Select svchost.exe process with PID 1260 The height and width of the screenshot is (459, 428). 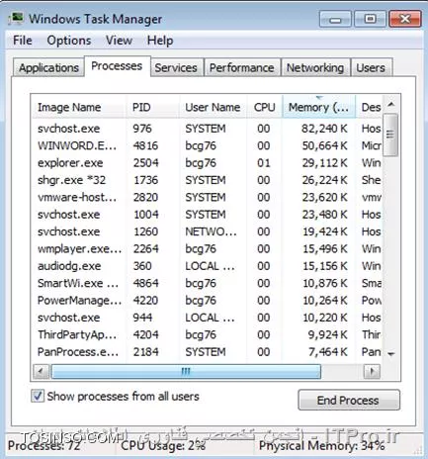pos(208,231)
